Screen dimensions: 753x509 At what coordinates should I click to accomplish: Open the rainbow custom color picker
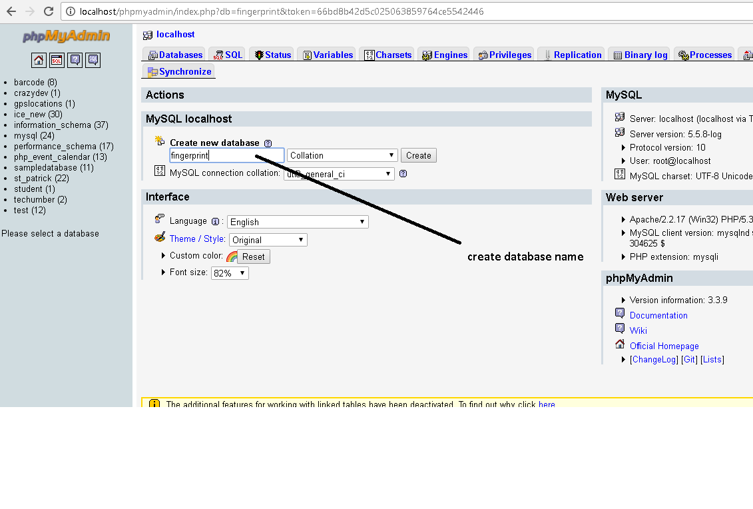pos(232,256)
